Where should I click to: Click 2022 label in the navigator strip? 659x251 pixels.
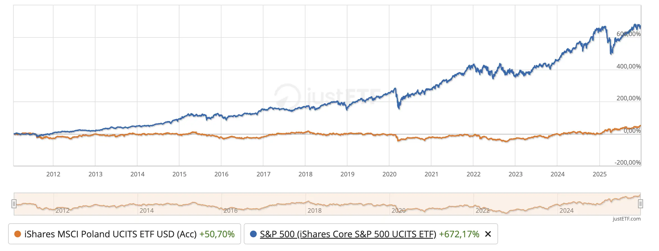click(482, 210)
